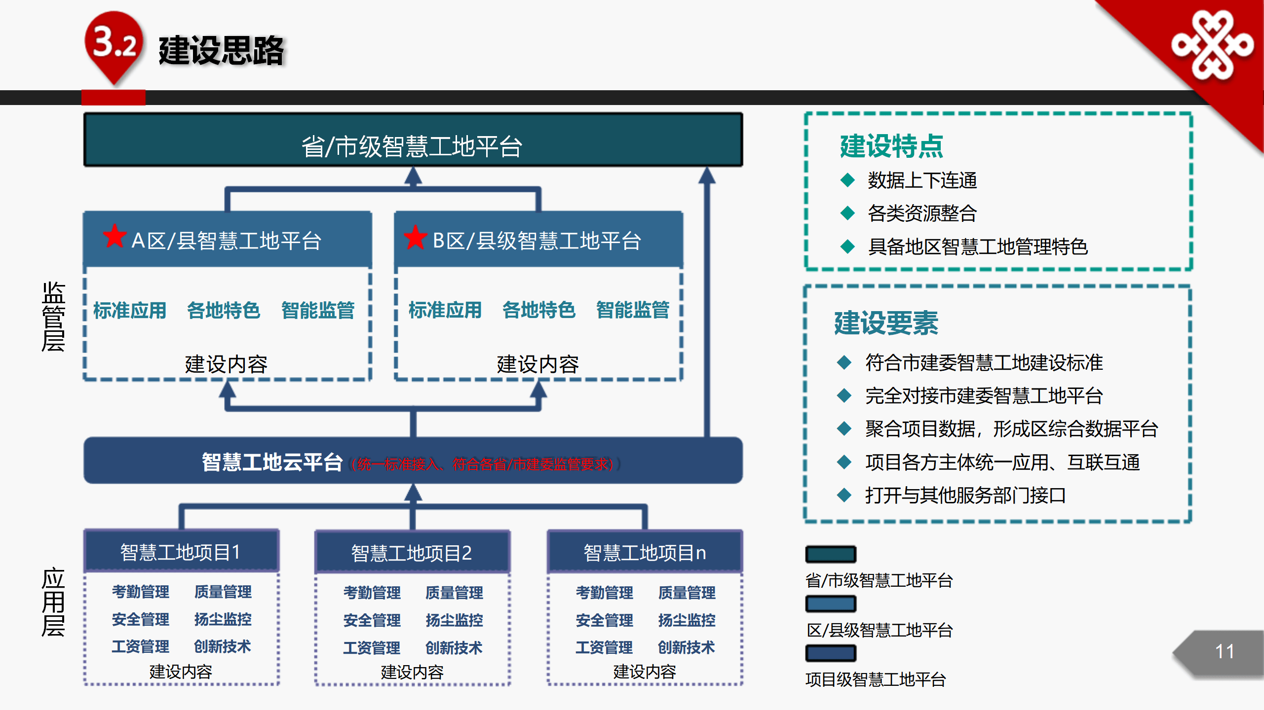Image resolution: width=1264 pixels, height=710 pixels.
Task: Click 智能监管 in the B区 box
Action: pyautogui.click(x=633, y=310)
